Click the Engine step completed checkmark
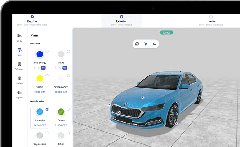Image resolution: width=240 pixels, height=147 pixels. (32, 17)
